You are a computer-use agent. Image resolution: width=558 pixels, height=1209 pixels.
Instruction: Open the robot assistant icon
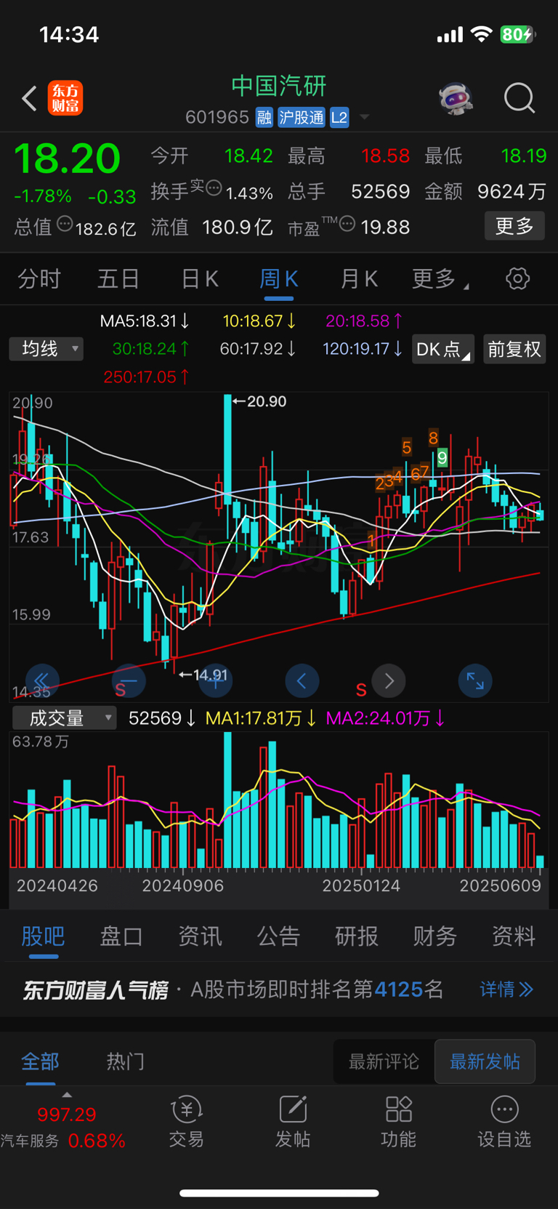coord(456,98)
